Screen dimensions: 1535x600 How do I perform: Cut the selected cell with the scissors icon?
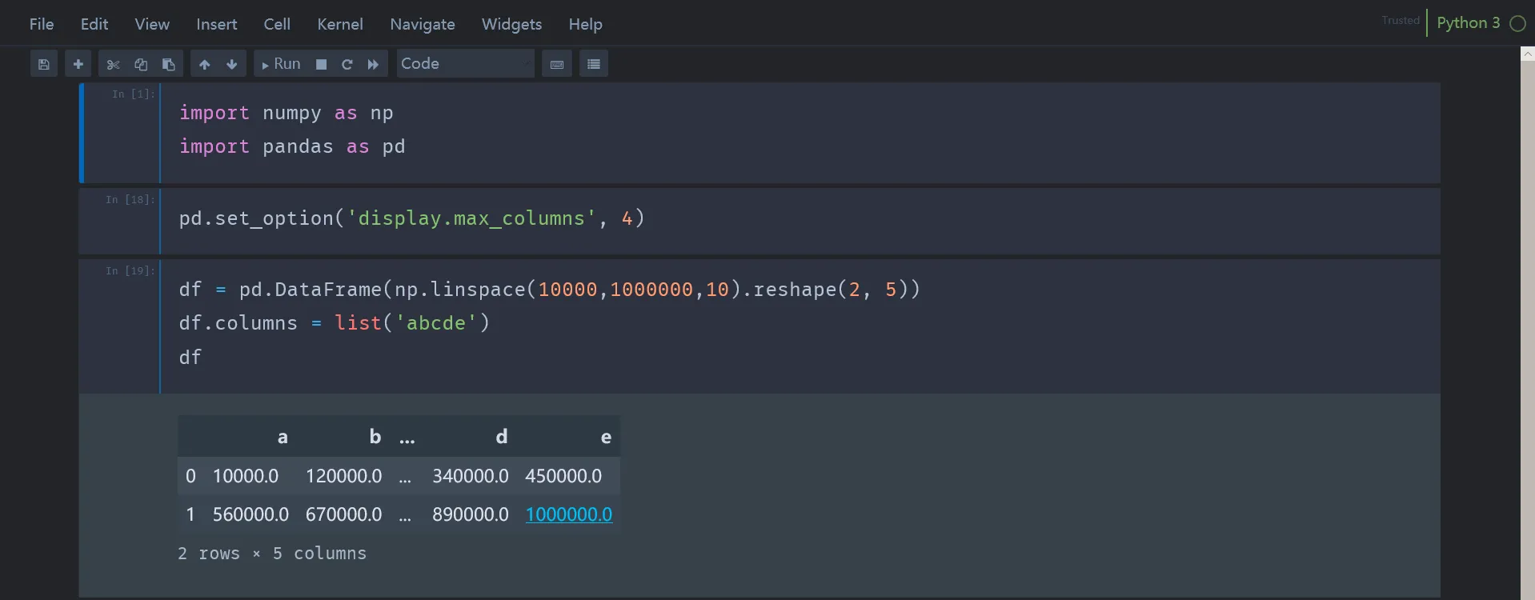pyautogui.click(x=113, y=64)
